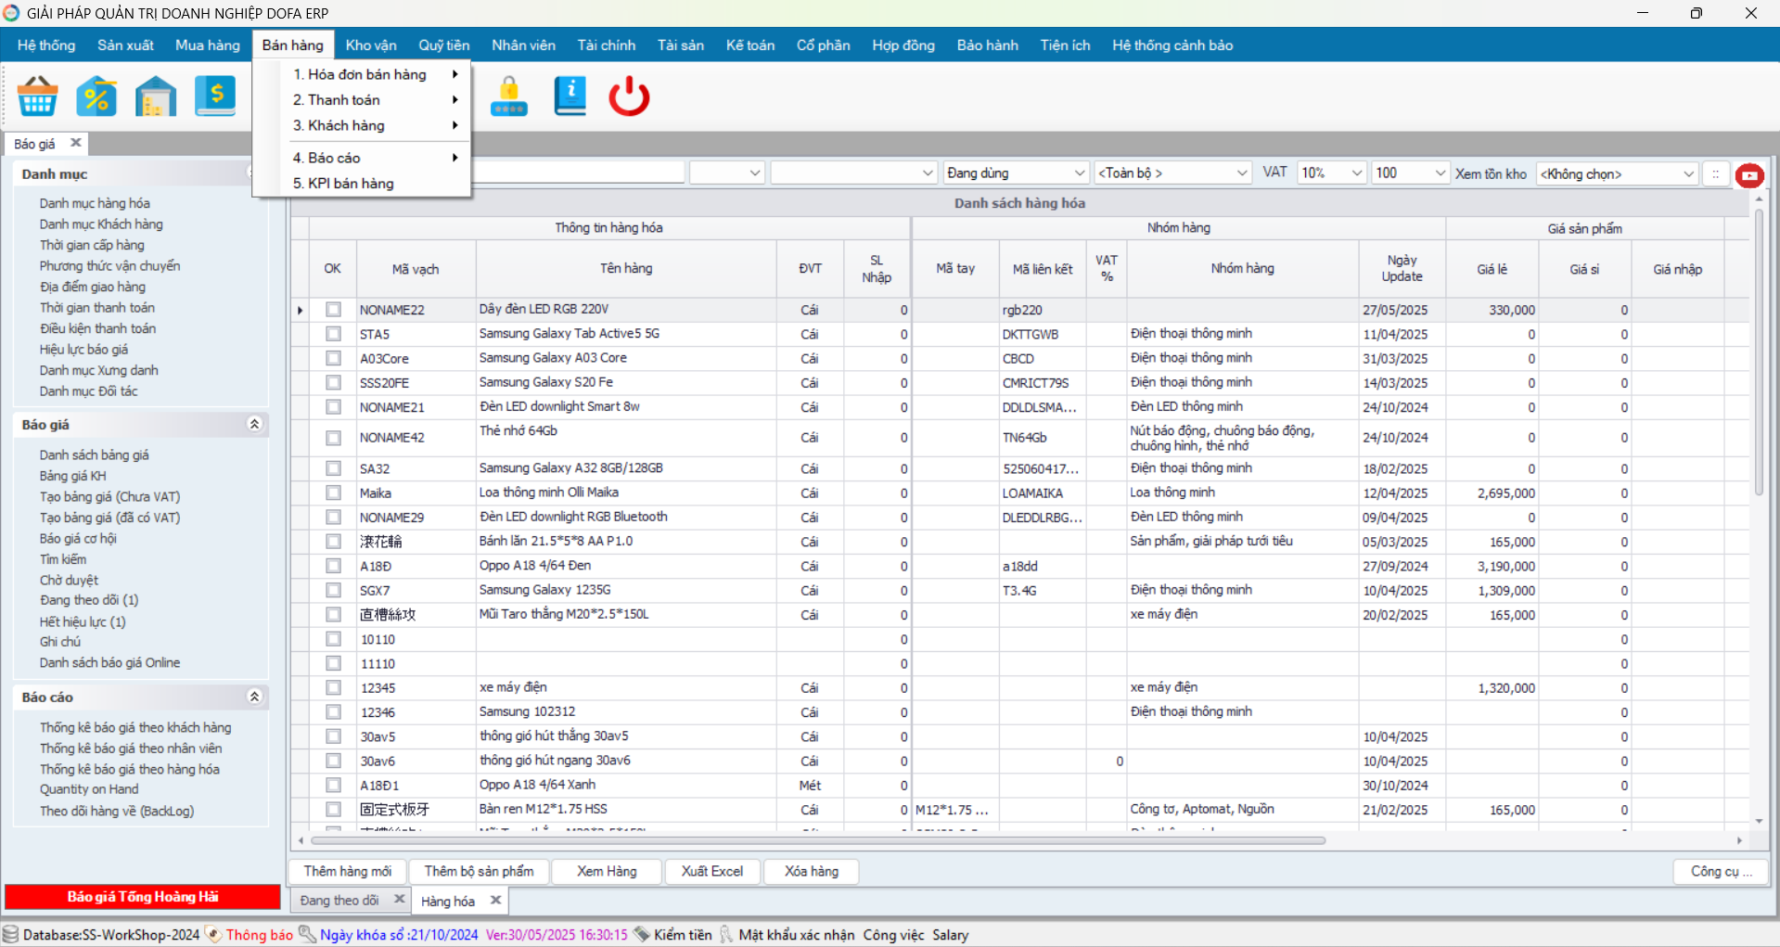Open the blue info book icon

[x=570, y=96]
